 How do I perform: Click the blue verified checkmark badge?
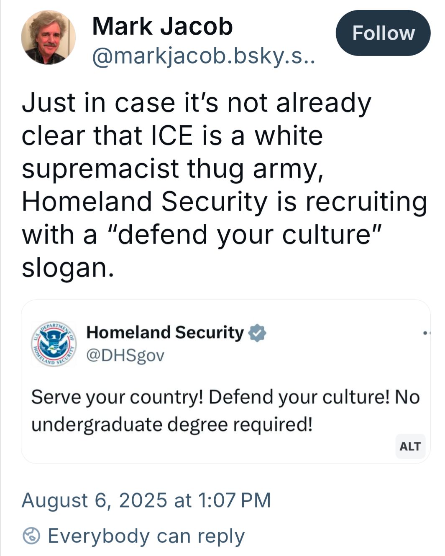pos(257,333)
